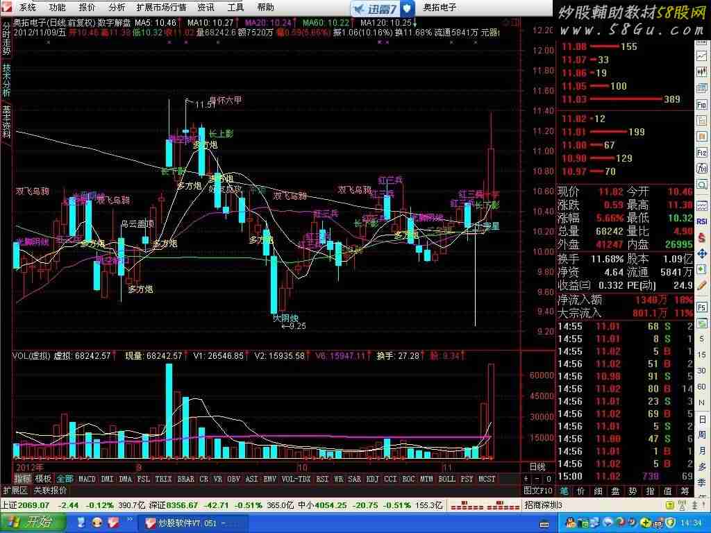Click the blue shield icon beside 迅雷7
The width and height of the screenshot is (711, 533).
coord(407,8)
